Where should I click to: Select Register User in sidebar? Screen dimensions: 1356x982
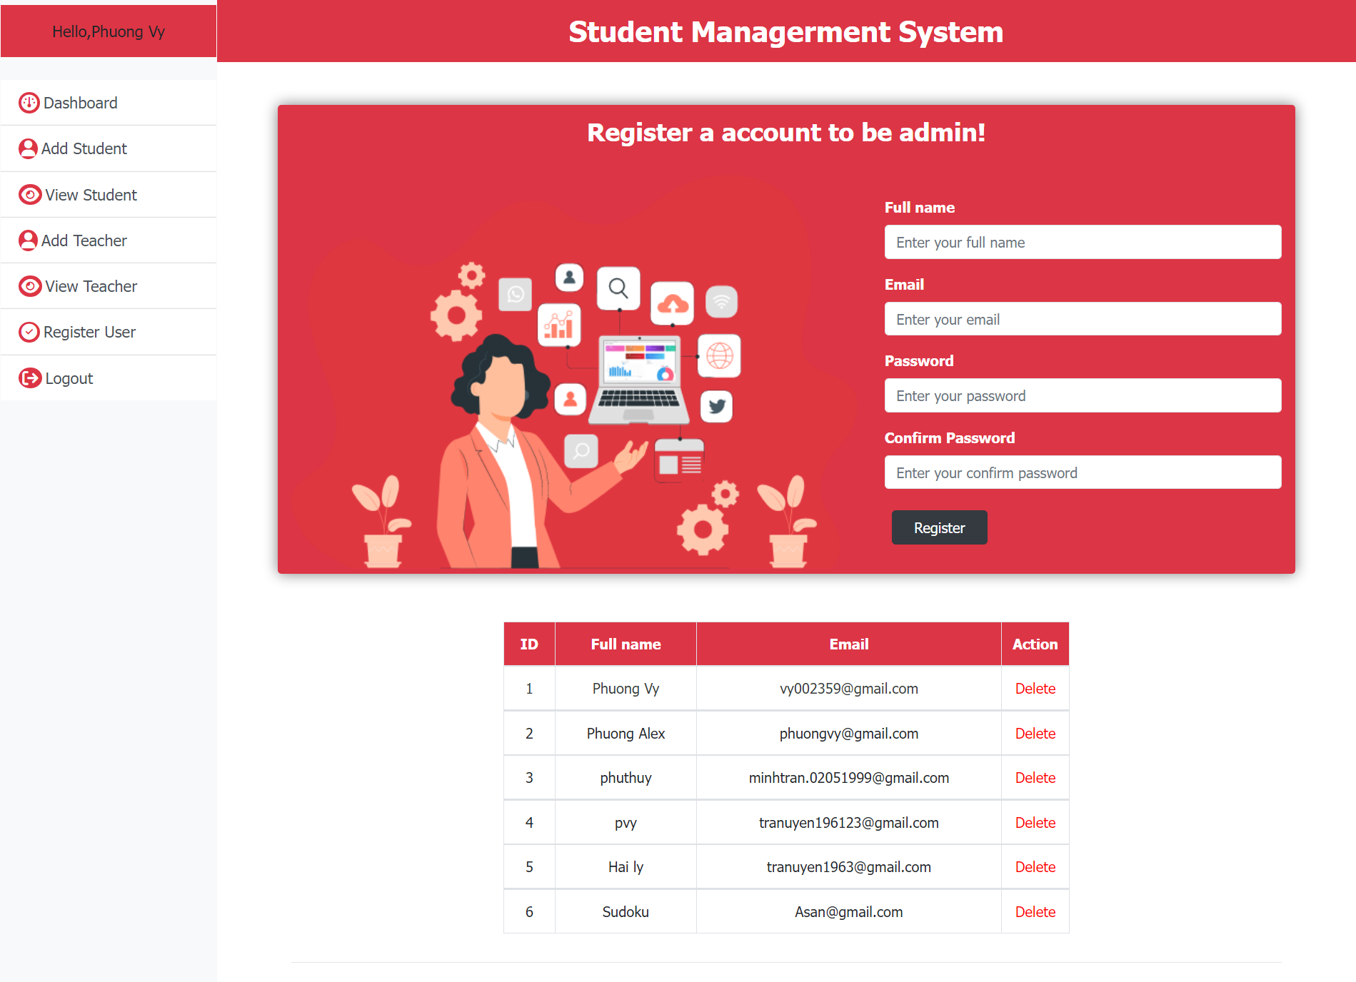[109, 332]
